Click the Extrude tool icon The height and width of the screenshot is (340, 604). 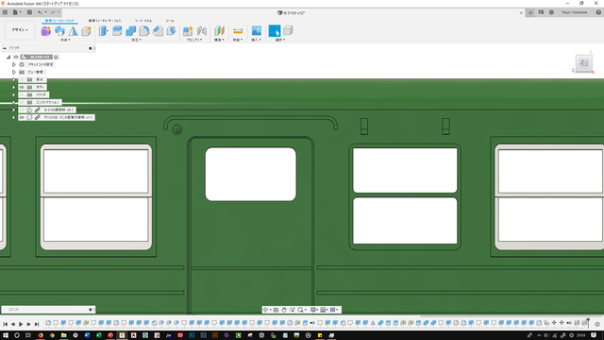[59, 31]
